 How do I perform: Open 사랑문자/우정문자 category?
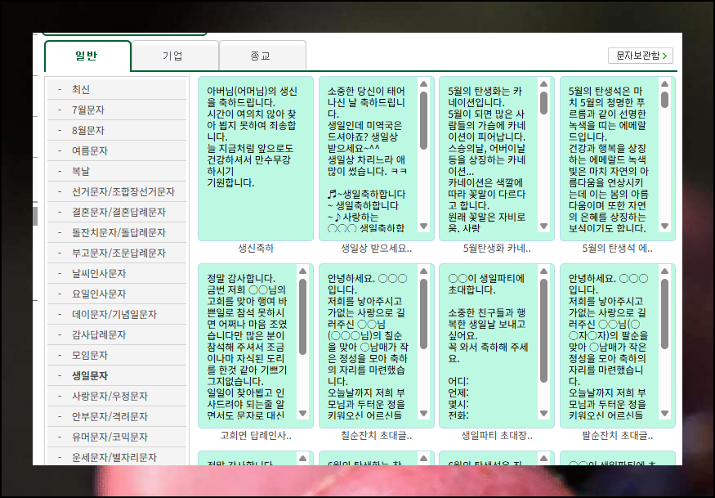point(117,396)
